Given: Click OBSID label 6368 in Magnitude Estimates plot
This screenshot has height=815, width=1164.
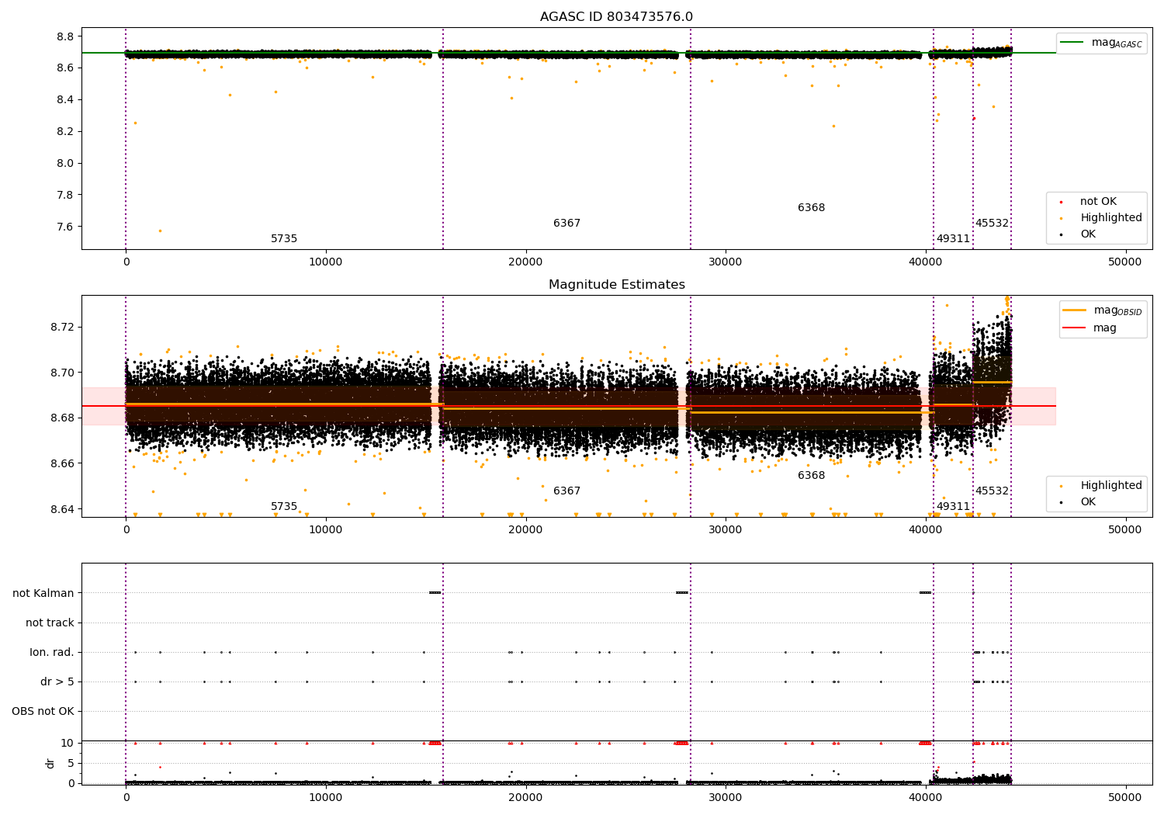Looking at the screenshot, I should coord(811,476).
